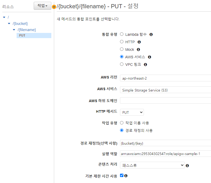The width and height of the screenshot is (211, 183).
Task: Choose Lambda 함수 integration type
Action: pyautogui.click(x=122, y=34)
